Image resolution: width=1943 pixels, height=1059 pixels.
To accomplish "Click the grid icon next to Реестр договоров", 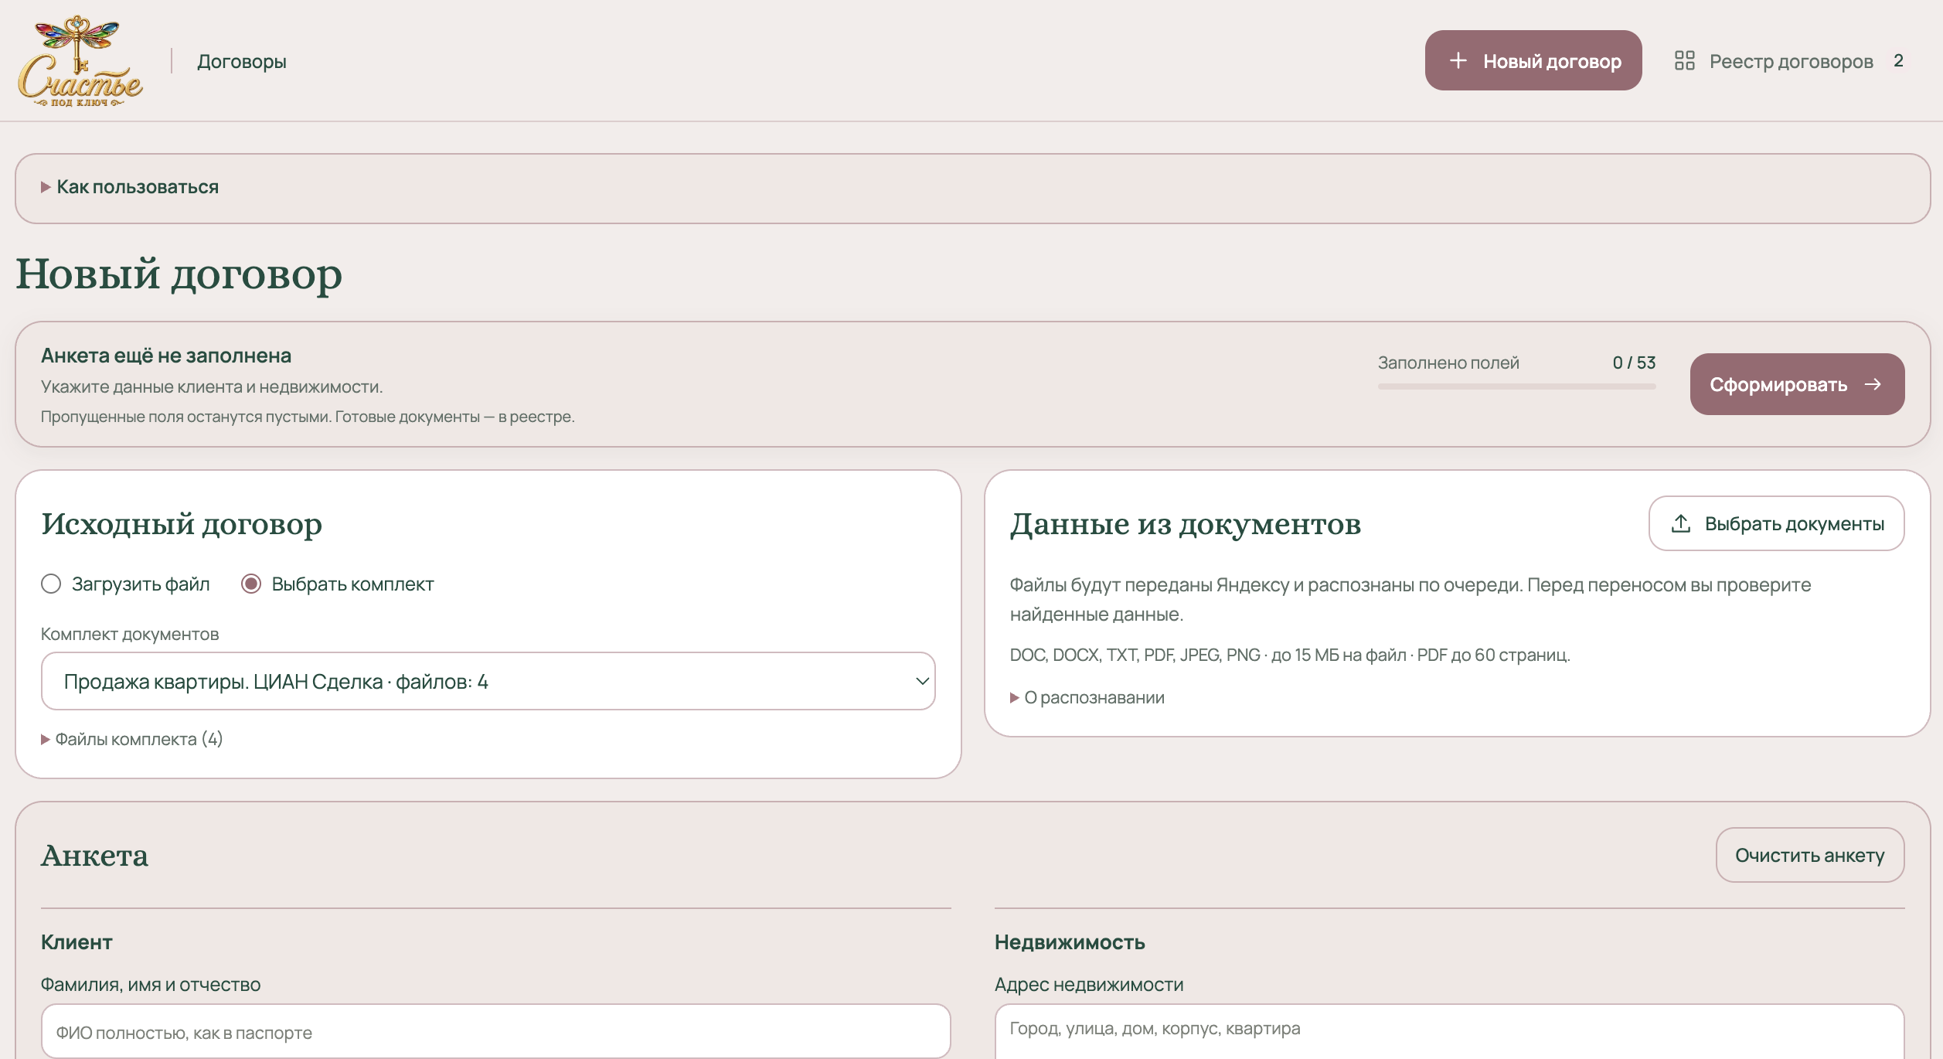I will coord(1684,60).
